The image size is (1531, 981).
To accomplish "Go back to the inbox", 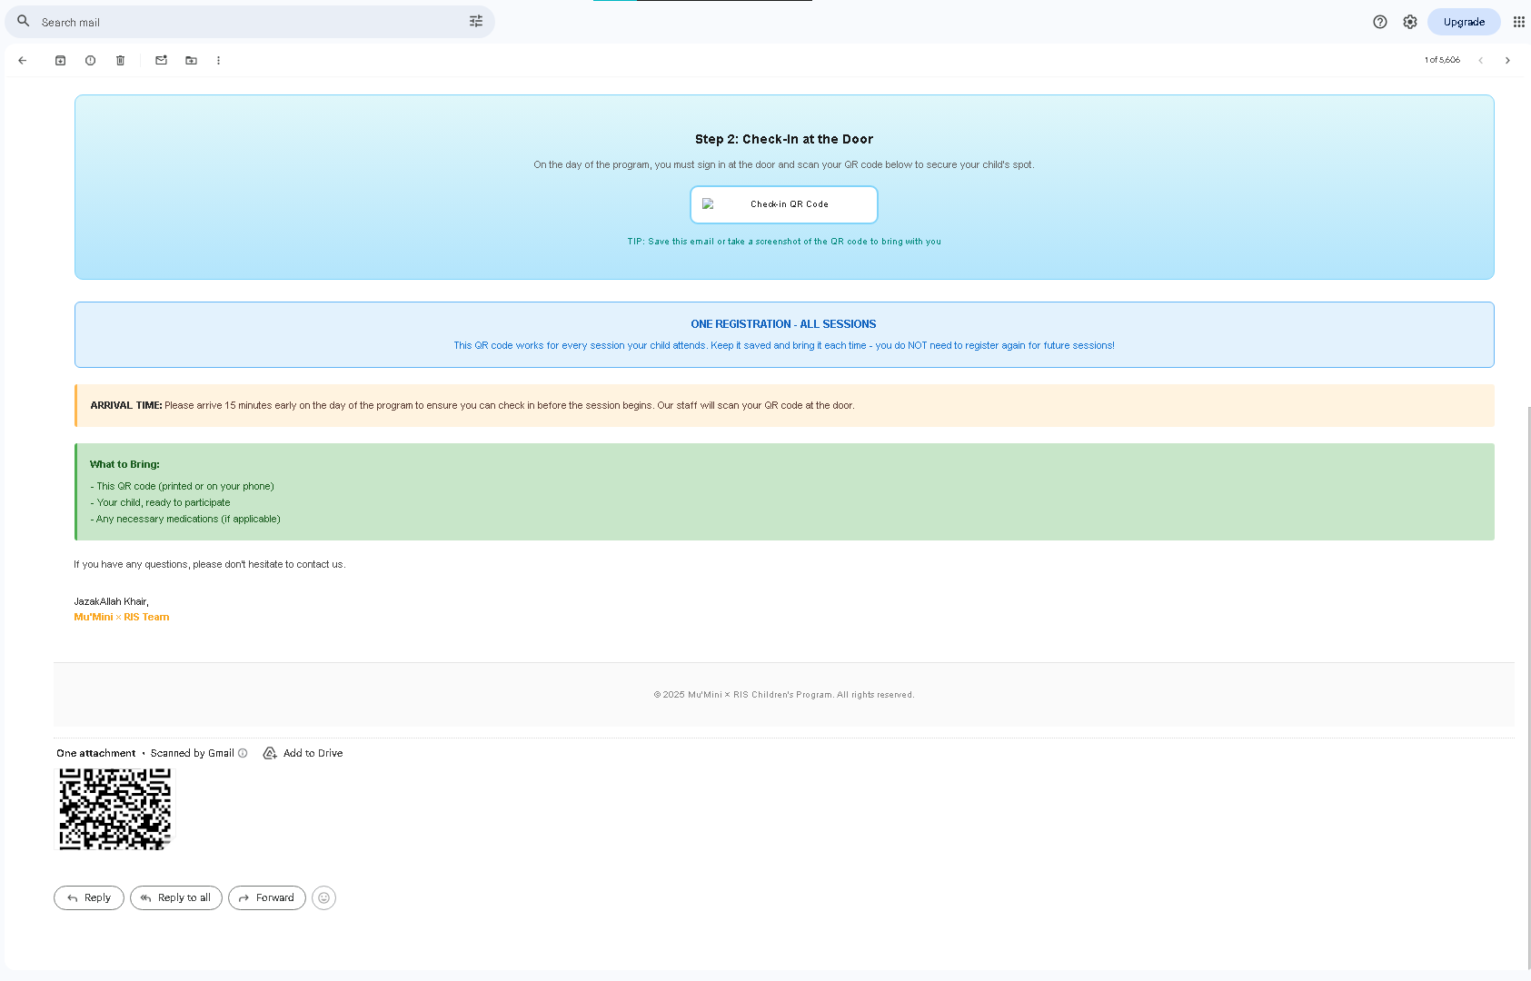I will coord(22,60).
